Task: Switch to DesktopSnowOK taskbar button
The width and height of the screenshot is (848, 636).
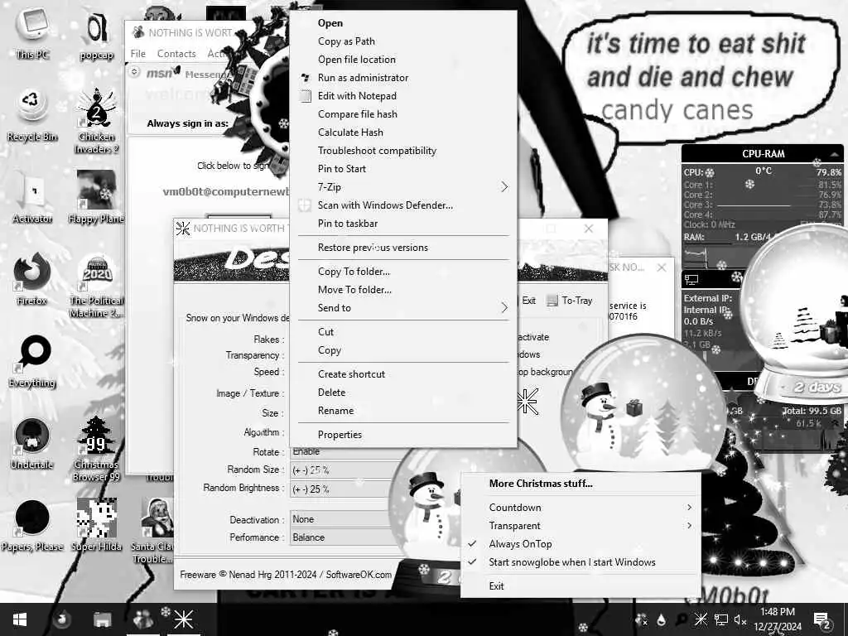Action: (x=183, y=619)
